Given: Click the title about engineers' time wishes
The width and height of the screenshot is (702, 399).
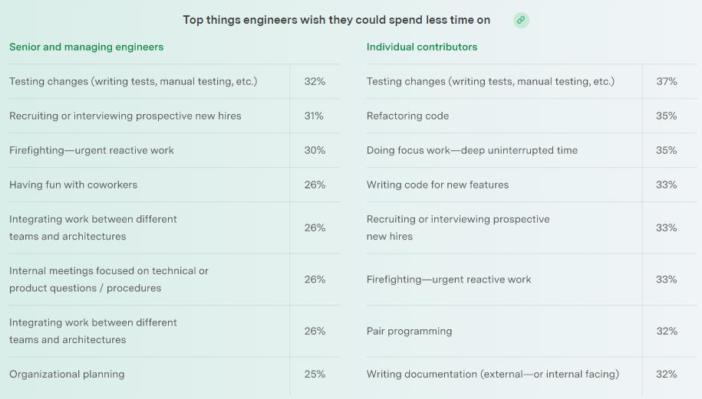Looking at the screenshot, I should coord(336,20).
